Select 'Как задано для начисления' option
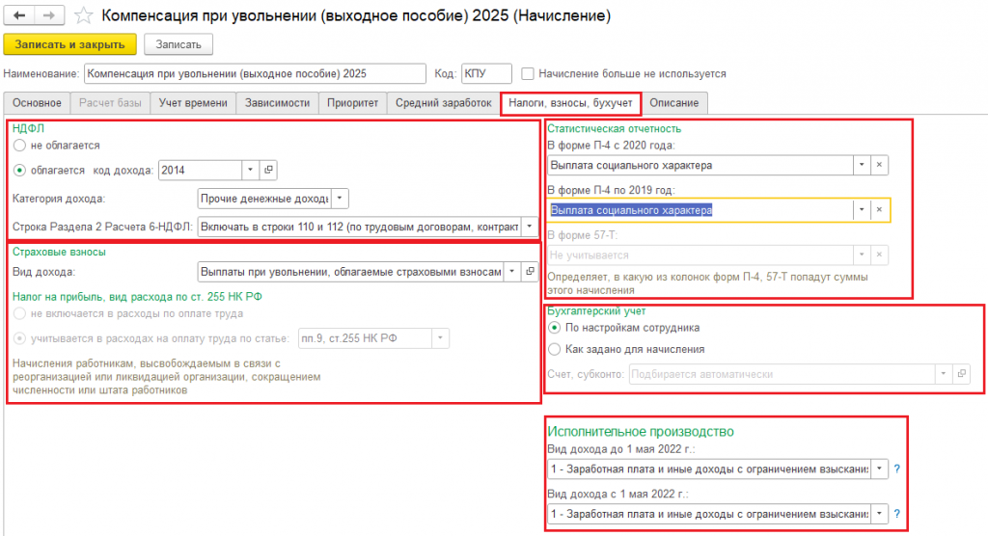988x536 pixels. (554, 349)
